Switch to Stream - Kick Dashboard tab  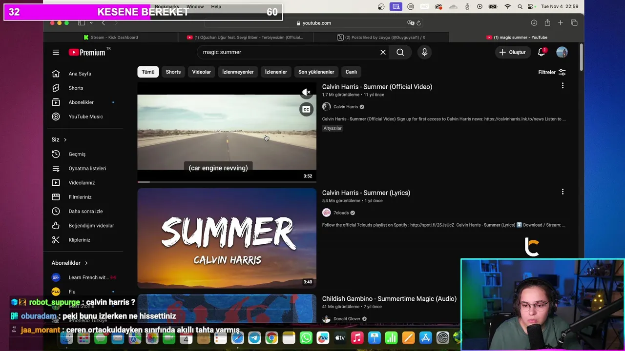[111, 38]
